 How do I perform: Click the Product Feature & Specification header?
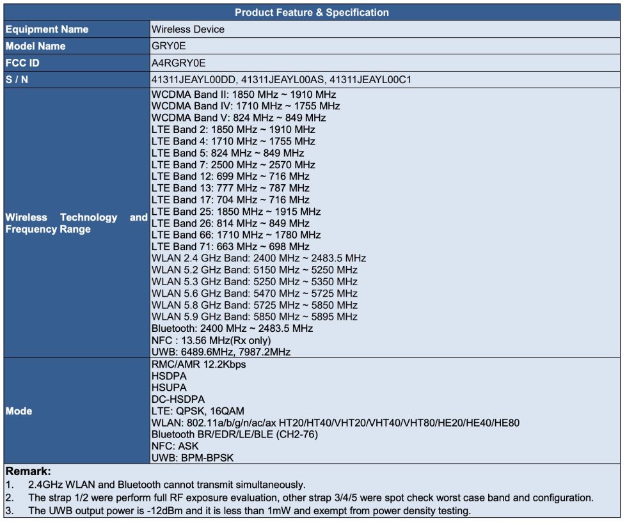pos(312,12)
